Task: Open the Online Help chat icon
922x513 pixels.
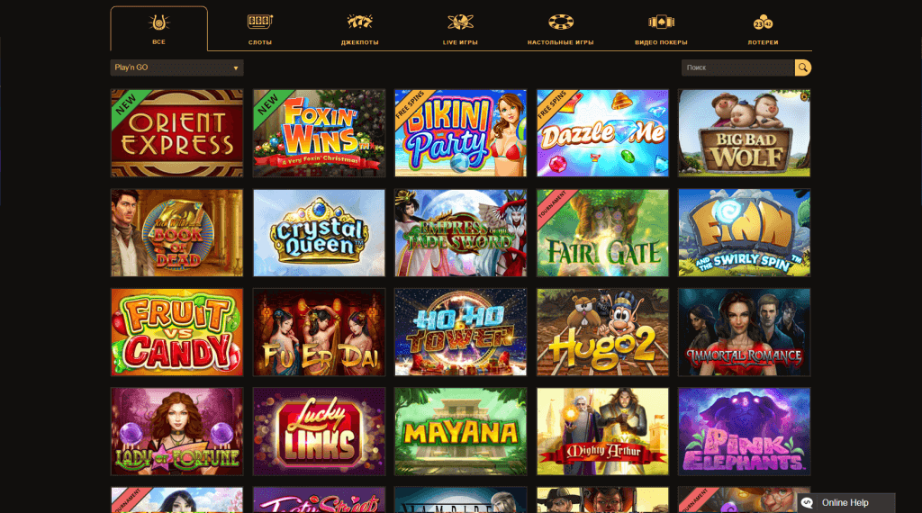Action: pyautogui.click(x=808, y=503)
